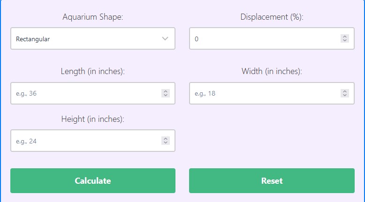Click into the Height input field
Screen dimensions: 365x202
84,141
